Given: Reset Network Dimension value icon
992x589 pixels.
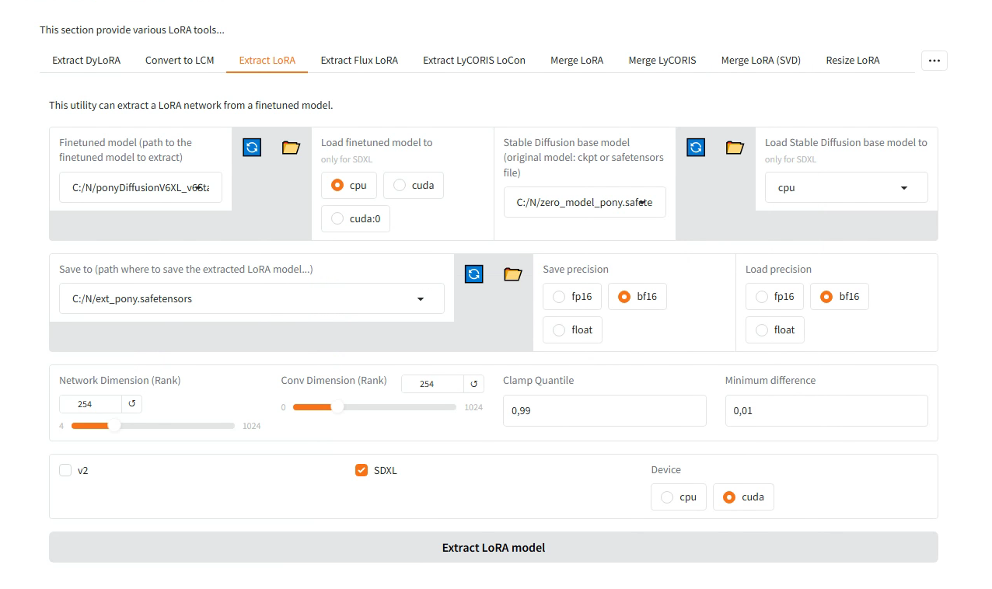Looking at the screenshot, I should tap(131, 404).
